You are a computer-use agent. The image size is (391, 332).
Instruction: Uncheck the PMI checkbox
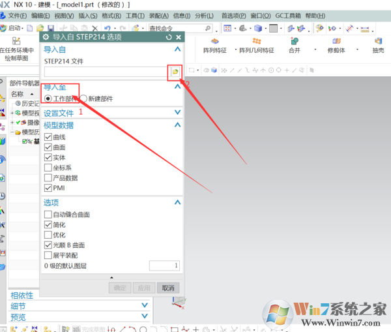tap(48, 188)
